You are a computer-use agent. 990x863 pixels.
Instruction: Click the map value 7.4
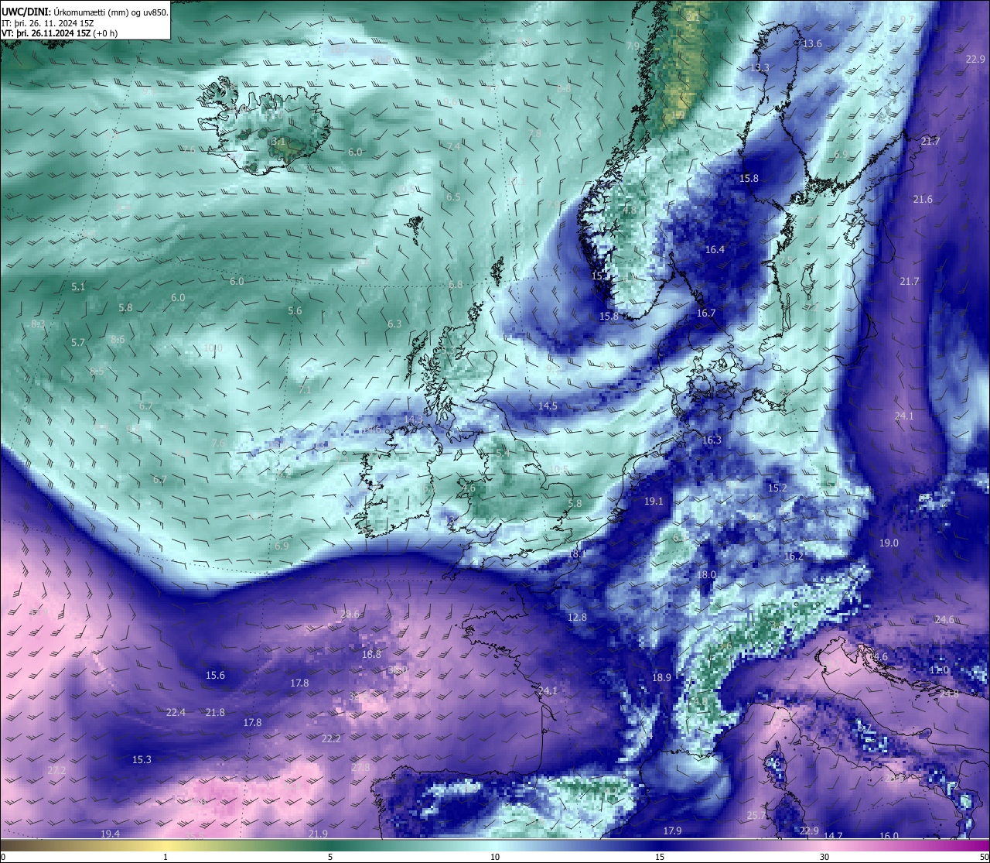454,146
